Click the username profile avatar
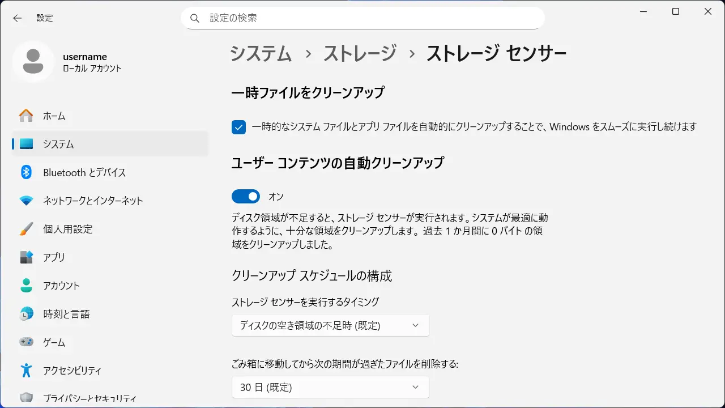Screen dimensions: 725x408 point(33,61)
